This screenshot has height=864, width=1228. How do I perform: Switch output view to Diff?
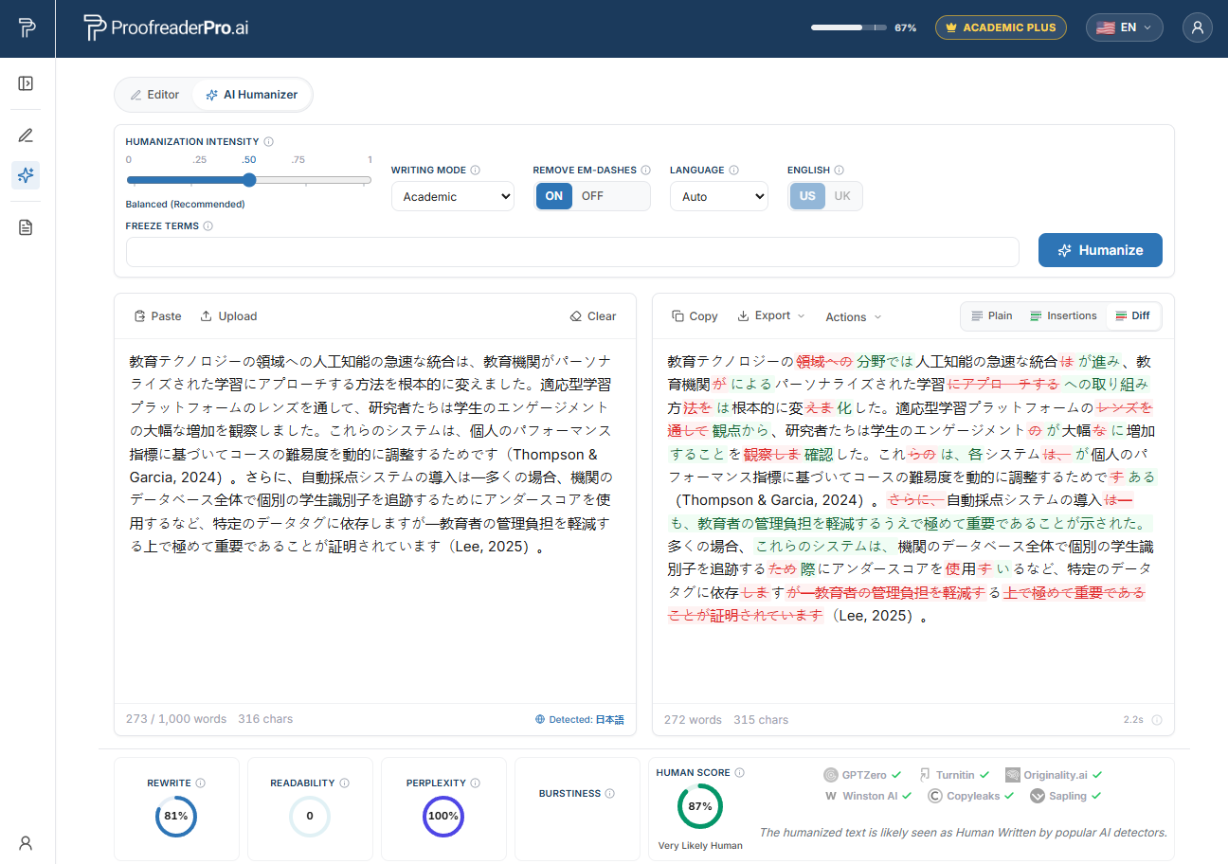(x=1132, y=316)
